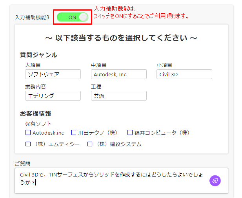Click the （株）エムティシー label text
Screen dimensions: 242x198
click(56, 144)
